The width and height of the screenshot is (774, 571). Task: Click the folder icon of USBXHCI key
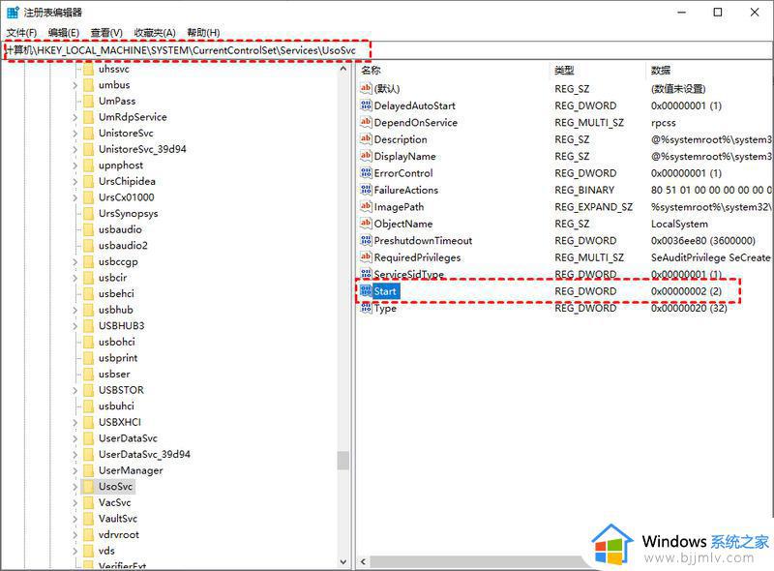[88, 422]
